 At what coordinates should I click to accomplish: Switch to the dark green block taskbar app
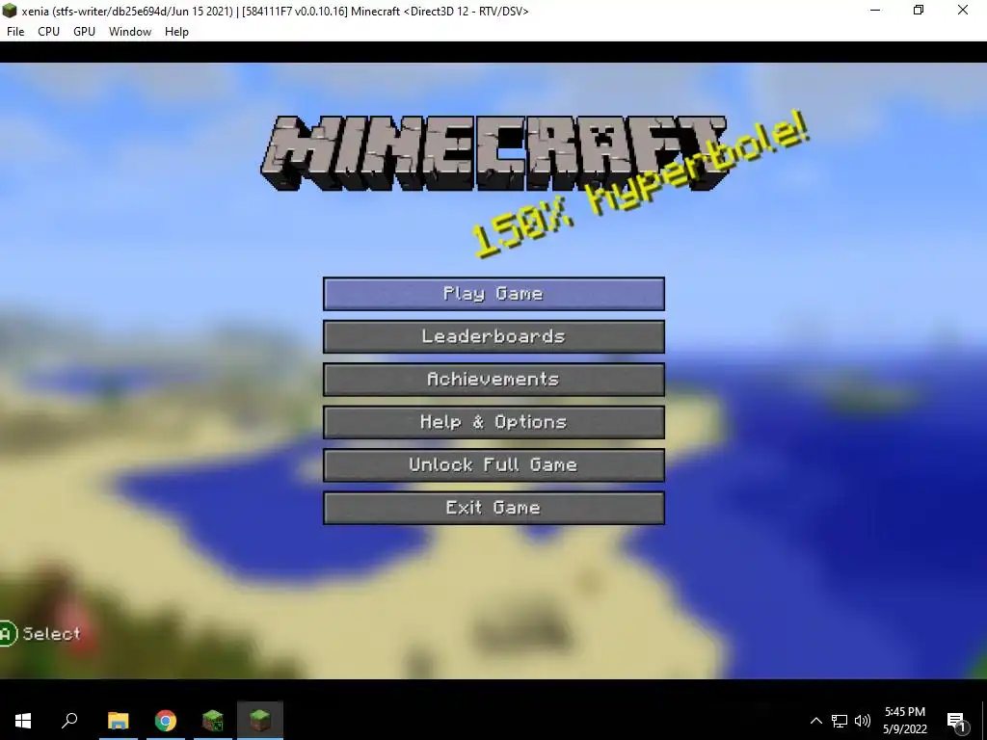click(x=213, y=721)
